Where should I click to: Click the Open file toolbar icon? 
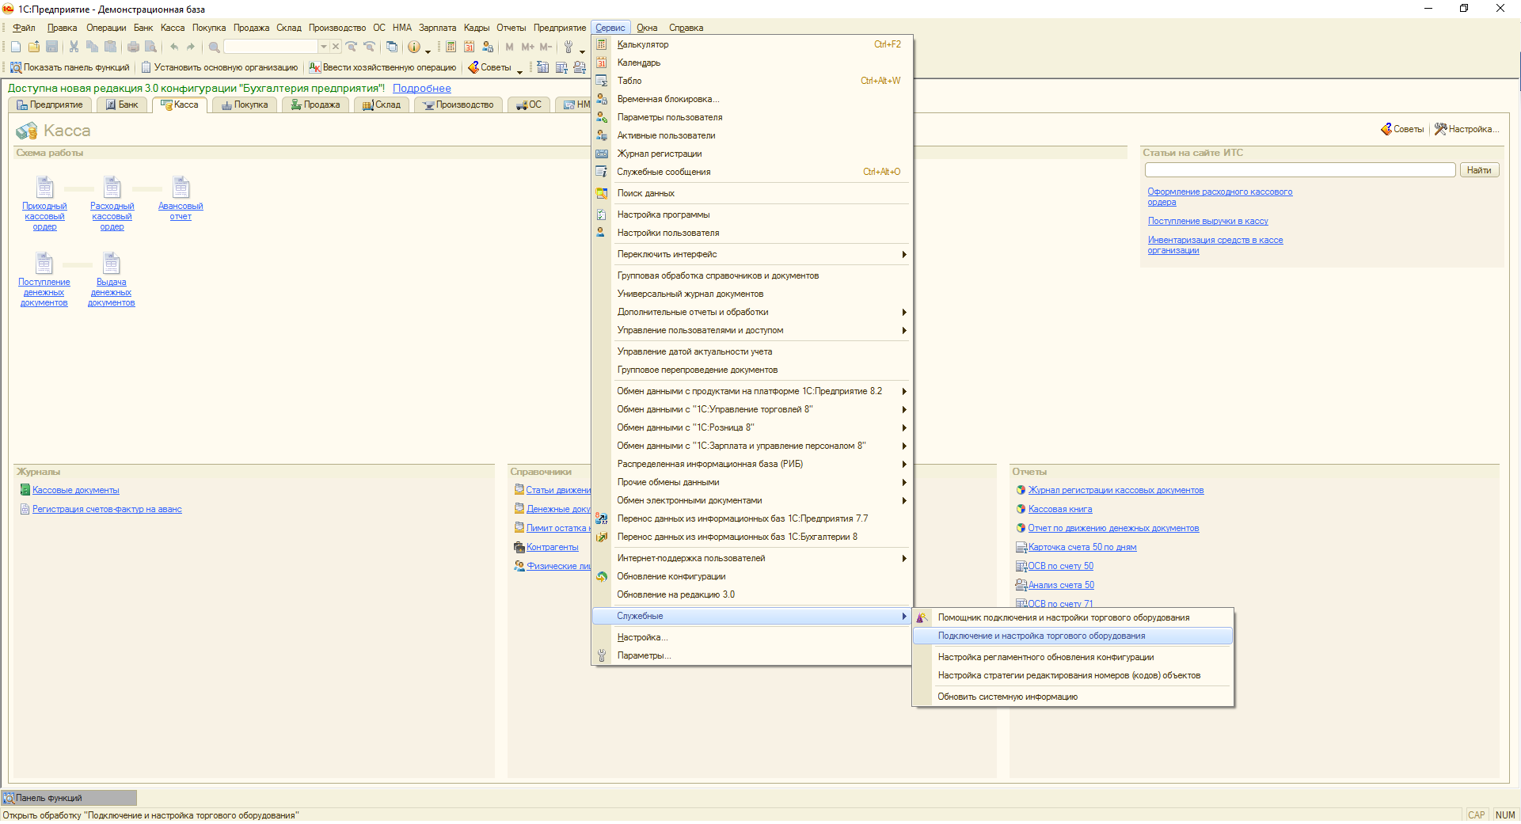tap(34, 47)
